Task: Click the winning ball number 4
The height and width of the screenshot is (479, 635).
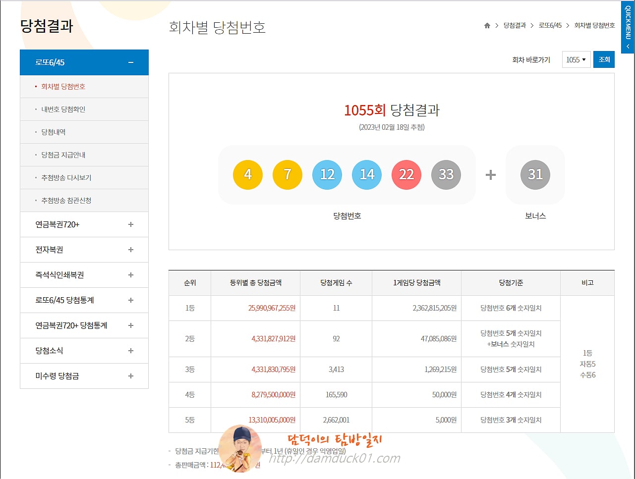Action: pos(248,174)
